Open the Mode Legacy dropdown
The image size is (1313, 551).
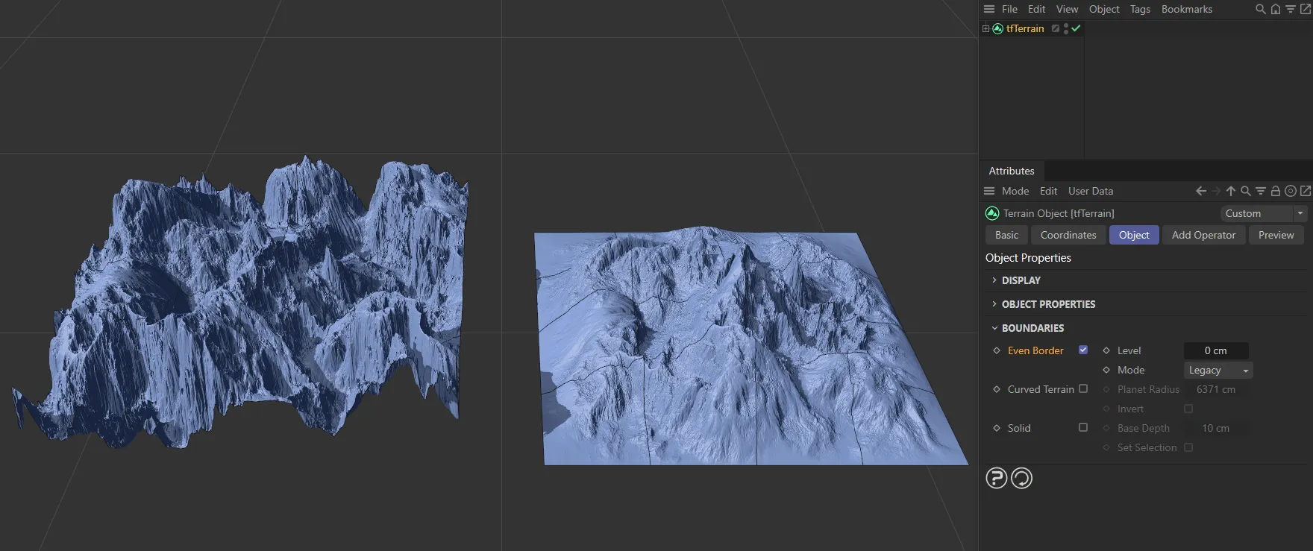point(1218,370)
